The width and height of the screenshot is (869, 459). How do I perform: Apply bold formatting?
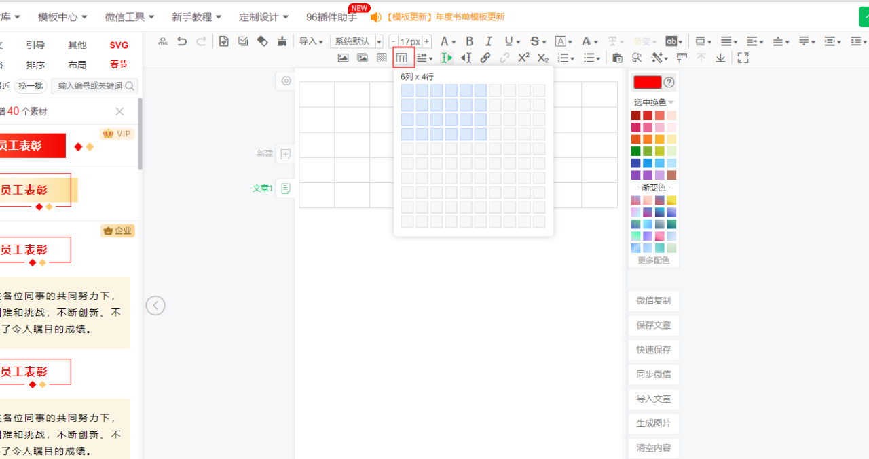pos(469,41)
